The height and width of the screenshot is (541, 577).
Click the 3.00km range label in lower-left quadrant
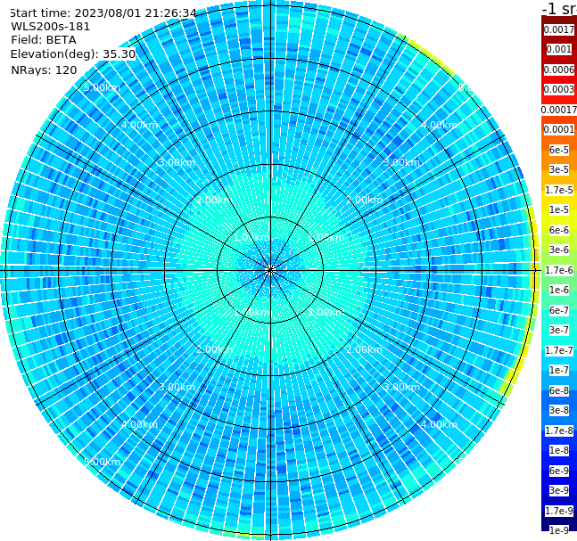177,387
